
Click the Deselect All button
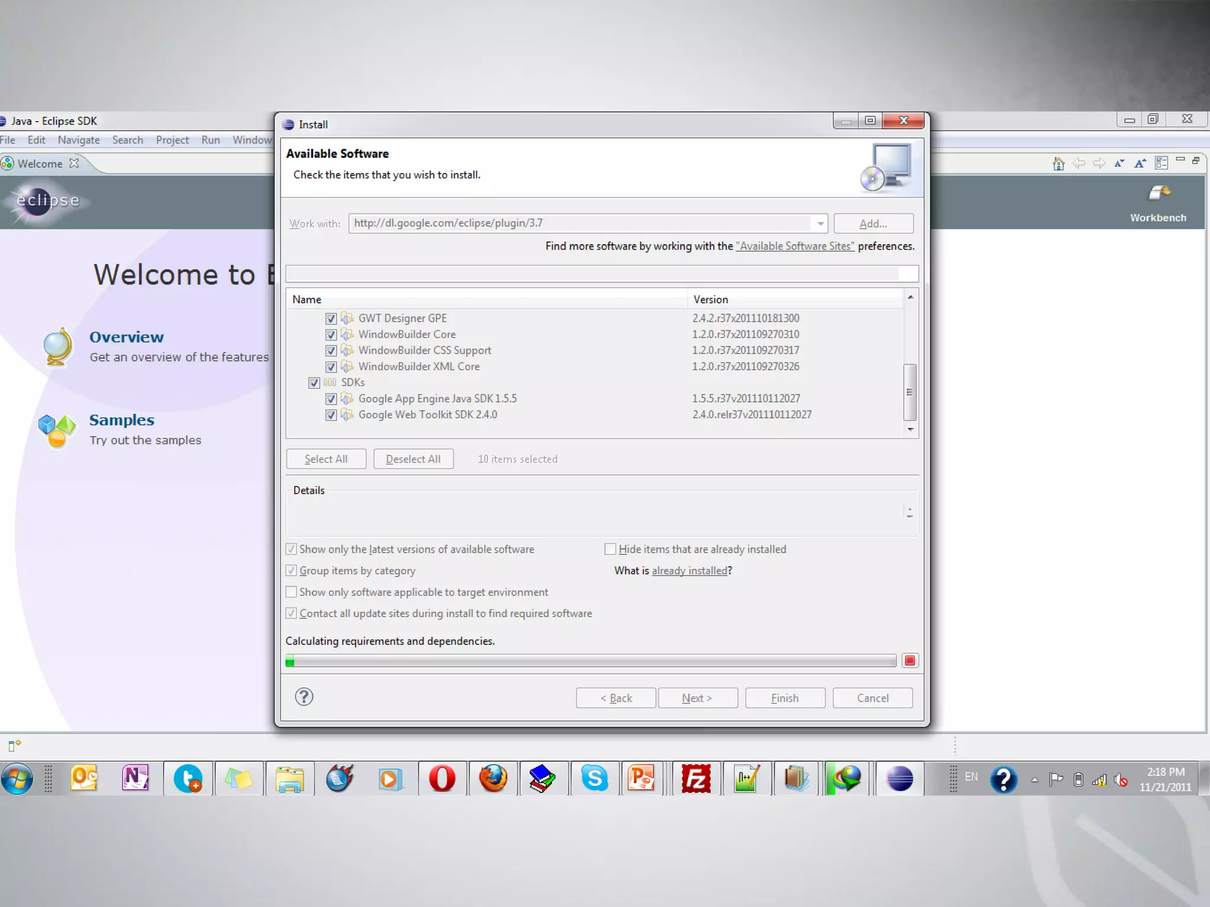coord(413,459)
